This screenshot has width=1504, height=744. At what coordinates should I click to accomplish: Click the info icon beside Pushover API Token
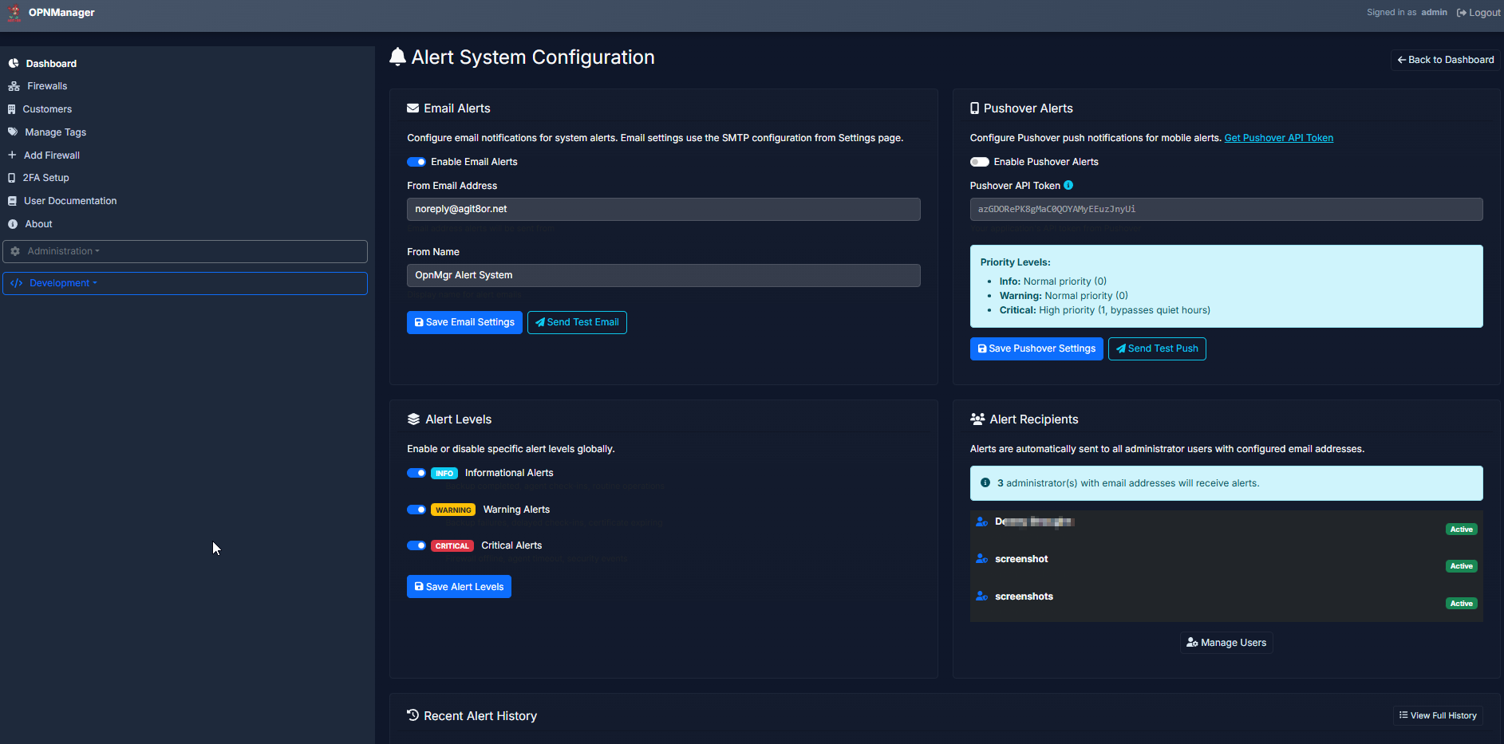[1068, 185]
